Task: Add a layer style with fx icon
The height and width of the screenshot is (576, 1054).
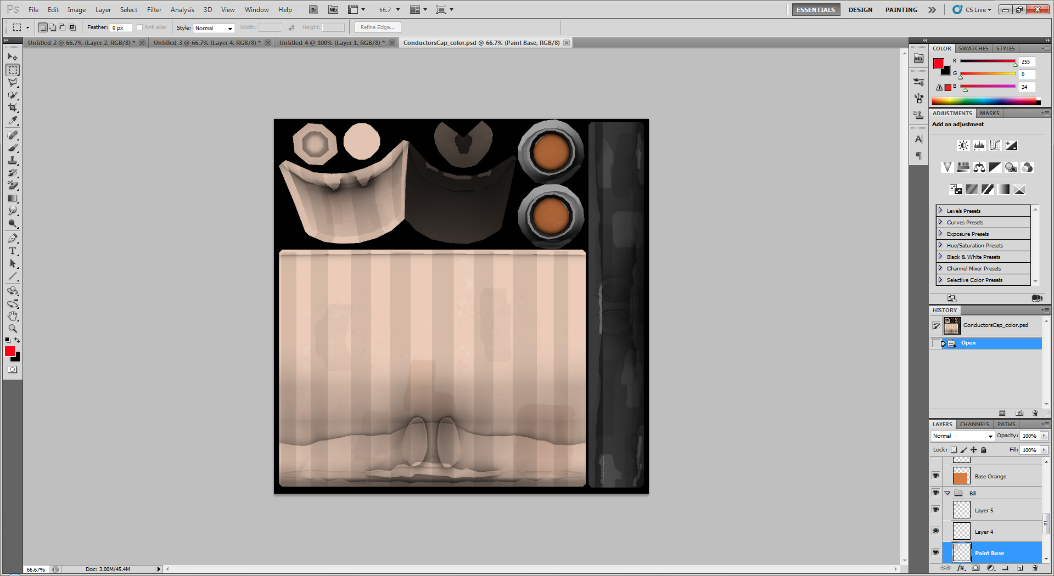Action: click(961, 568)
